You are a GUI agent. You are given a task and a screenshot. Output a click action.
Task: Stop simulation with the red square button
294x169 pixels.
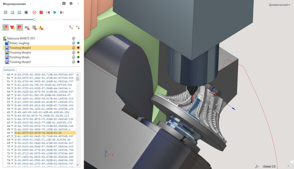[41, 12]
